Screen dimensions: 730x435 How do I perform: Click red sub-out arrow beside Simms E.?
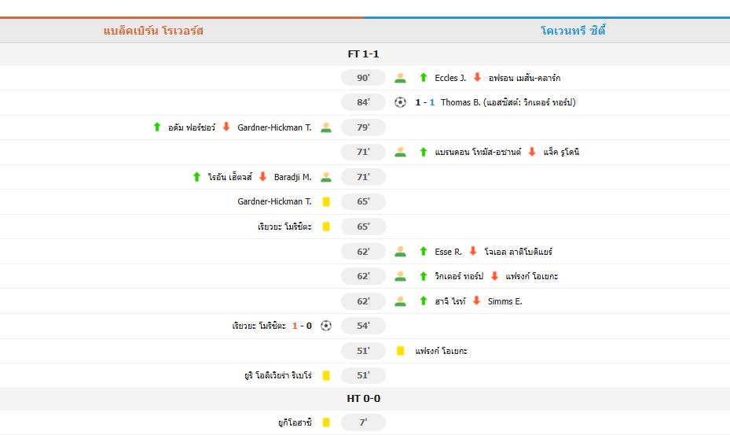476,301
